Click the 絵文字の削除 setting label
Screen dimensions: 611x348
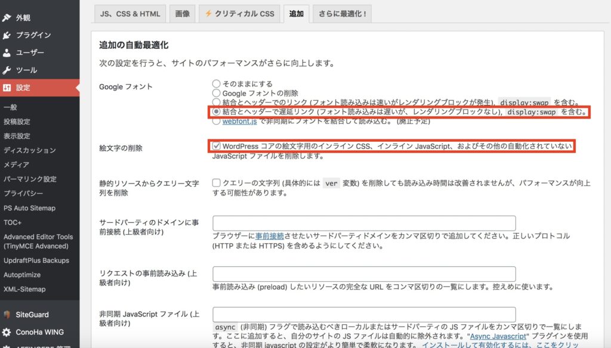(x=121, y=148)
